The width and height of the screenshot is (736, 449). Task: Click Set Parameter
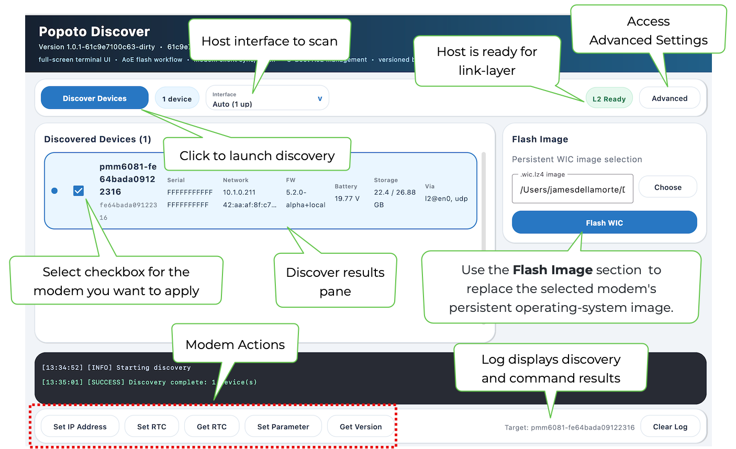point(283,426)
